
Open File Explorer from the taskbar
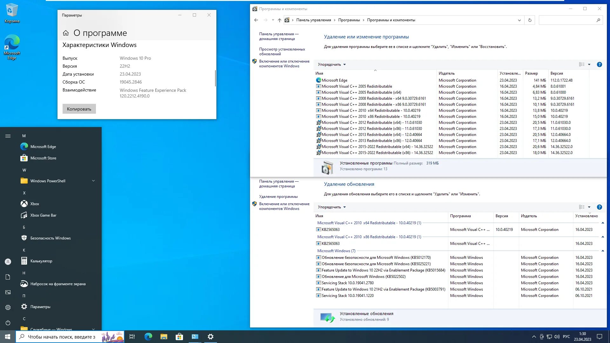tap(164, 337)
